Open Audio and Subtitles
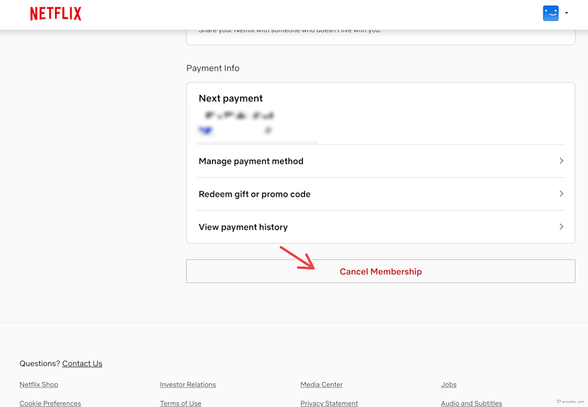The height and width of the screenshot is (407, 588). (x=471, y=403)
